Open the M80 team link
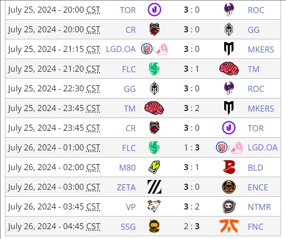The image size is (286, 239). tap(127, 168)
